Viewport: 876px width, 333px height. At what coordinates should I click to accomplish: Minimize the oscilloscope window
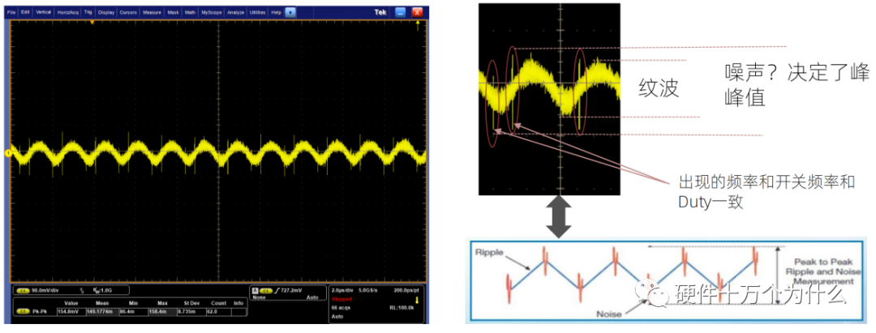401,14
